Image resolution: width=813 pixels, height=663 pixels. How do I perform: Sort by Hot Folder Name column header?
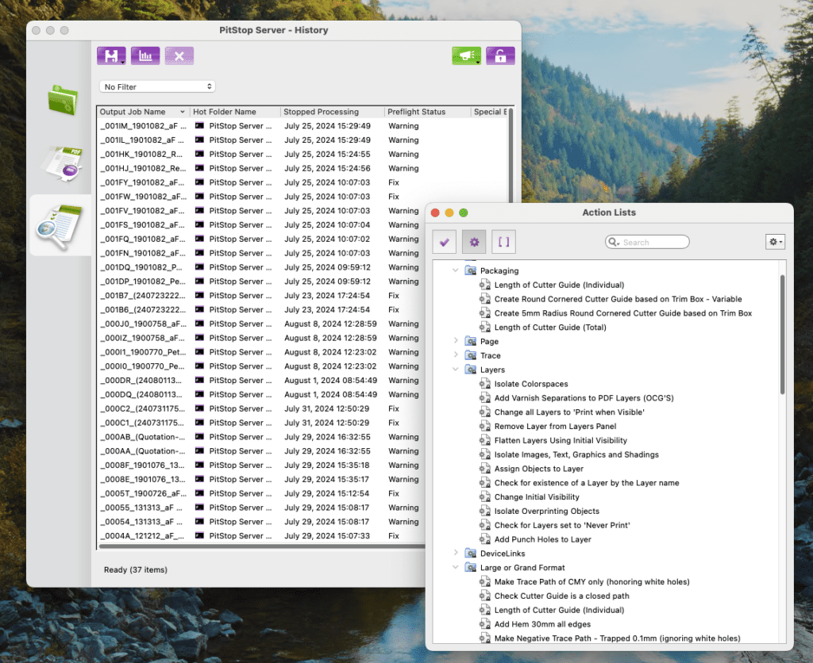235,112
